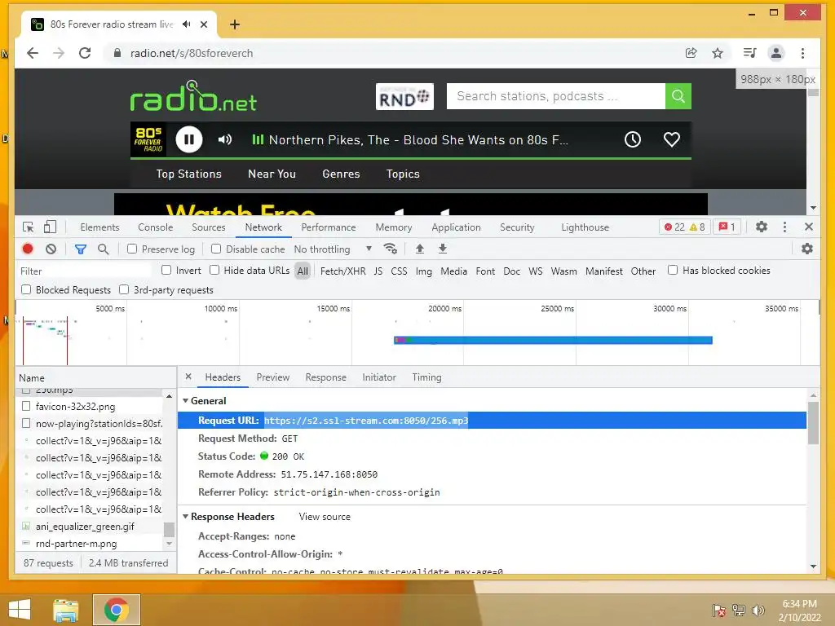Open Network panel settings gear

[x=807, y=249]
